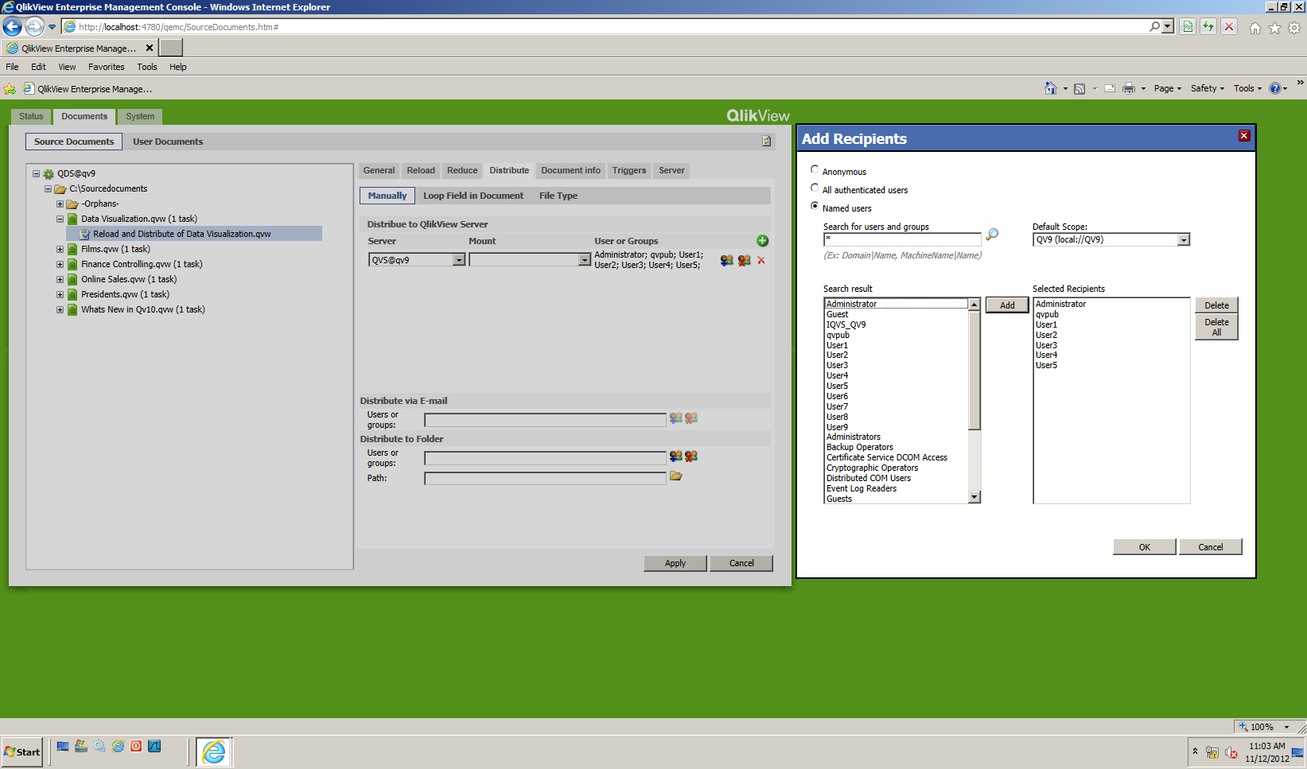Click the Search for users and groups field
Viewport: 1307px width, 769px height.
click(902, 239)
